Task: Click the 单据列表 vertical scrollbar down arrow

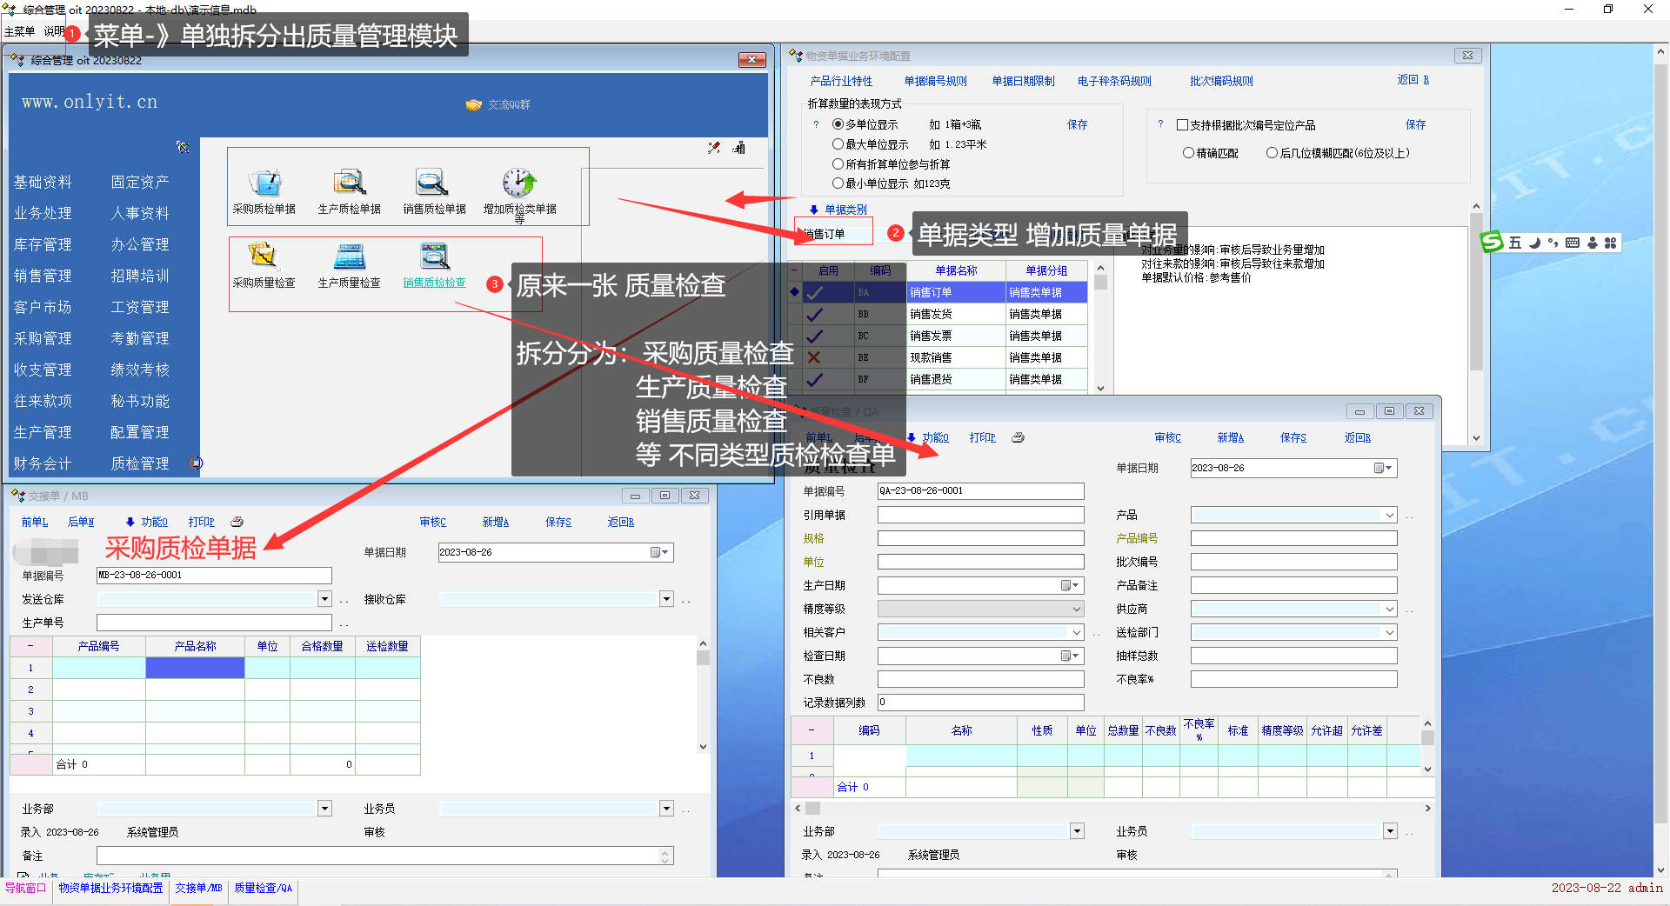Action: 1100,389
